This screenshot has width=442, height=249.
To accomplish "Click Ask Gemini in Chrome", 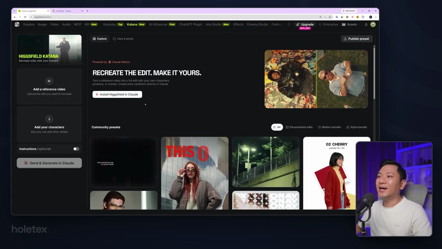I will 349,11.
